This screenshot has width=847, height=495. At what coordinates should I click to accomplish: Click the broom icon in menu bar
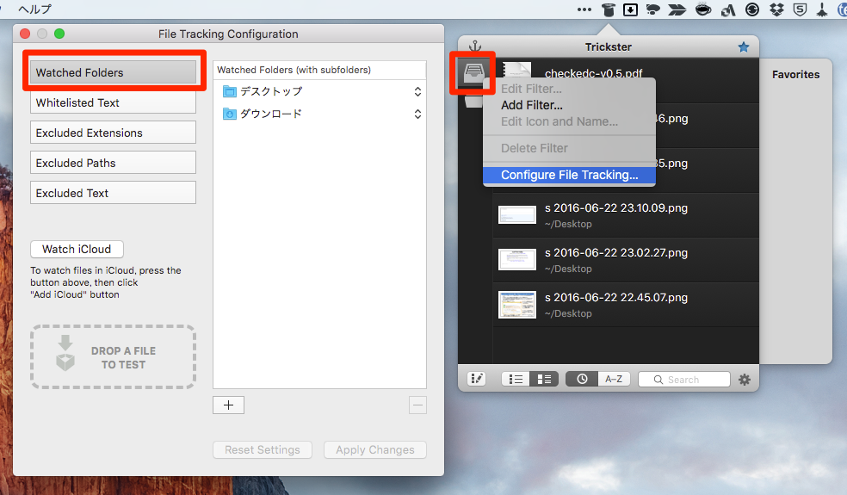point(822,9)
